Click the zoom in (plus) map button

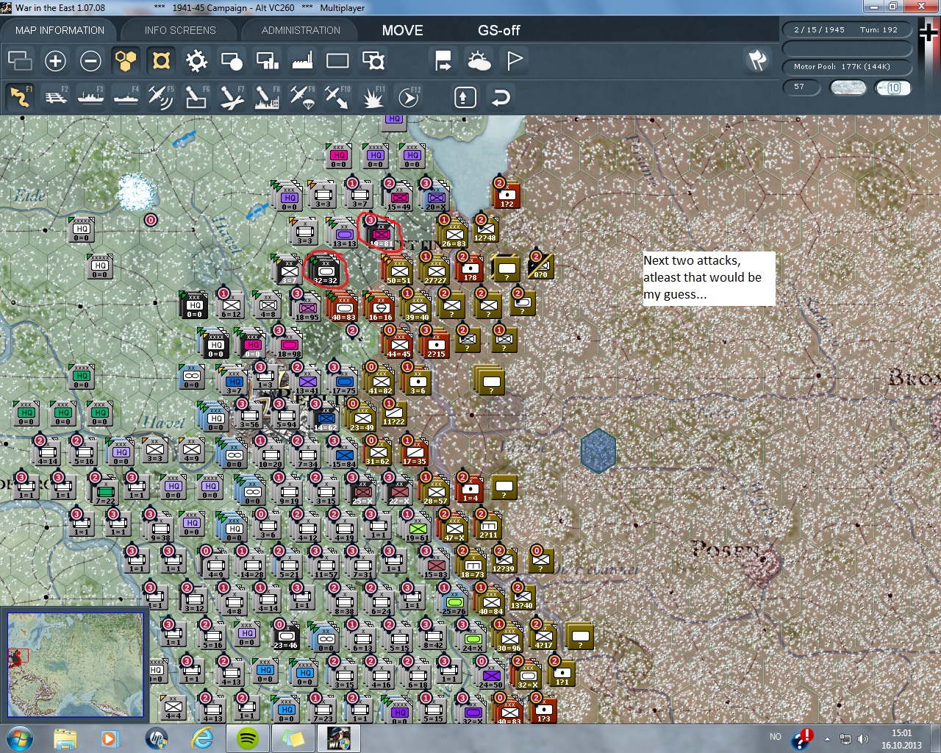pyautogui.click(x=55, y=61)
